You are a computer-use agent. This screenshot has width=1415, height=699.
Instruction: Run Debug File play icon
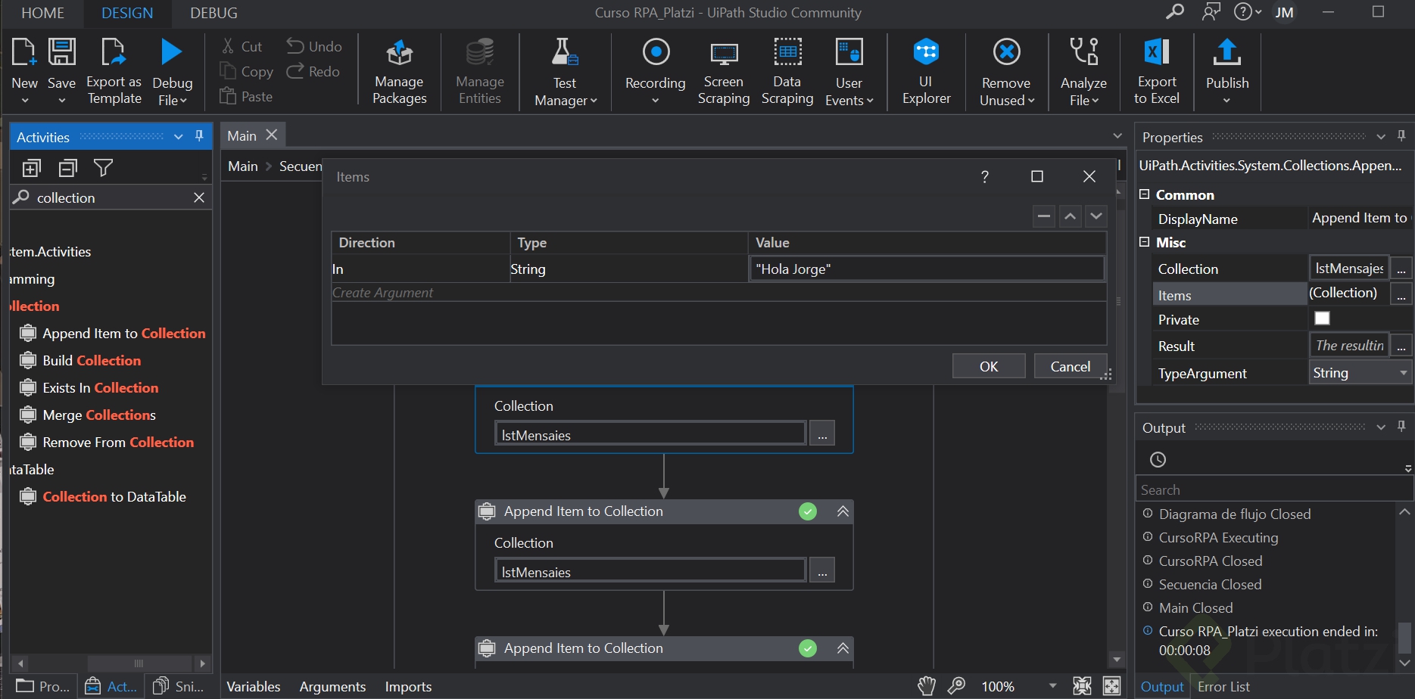[x=172, y=52]
